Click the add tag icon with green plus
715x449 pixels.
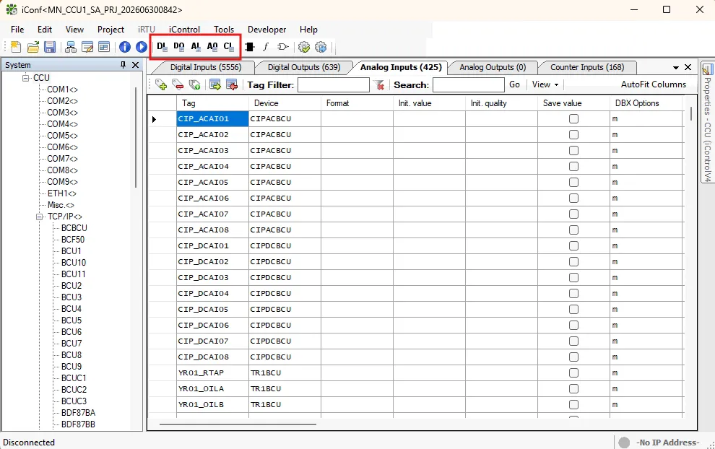click(x=161, y=84)
